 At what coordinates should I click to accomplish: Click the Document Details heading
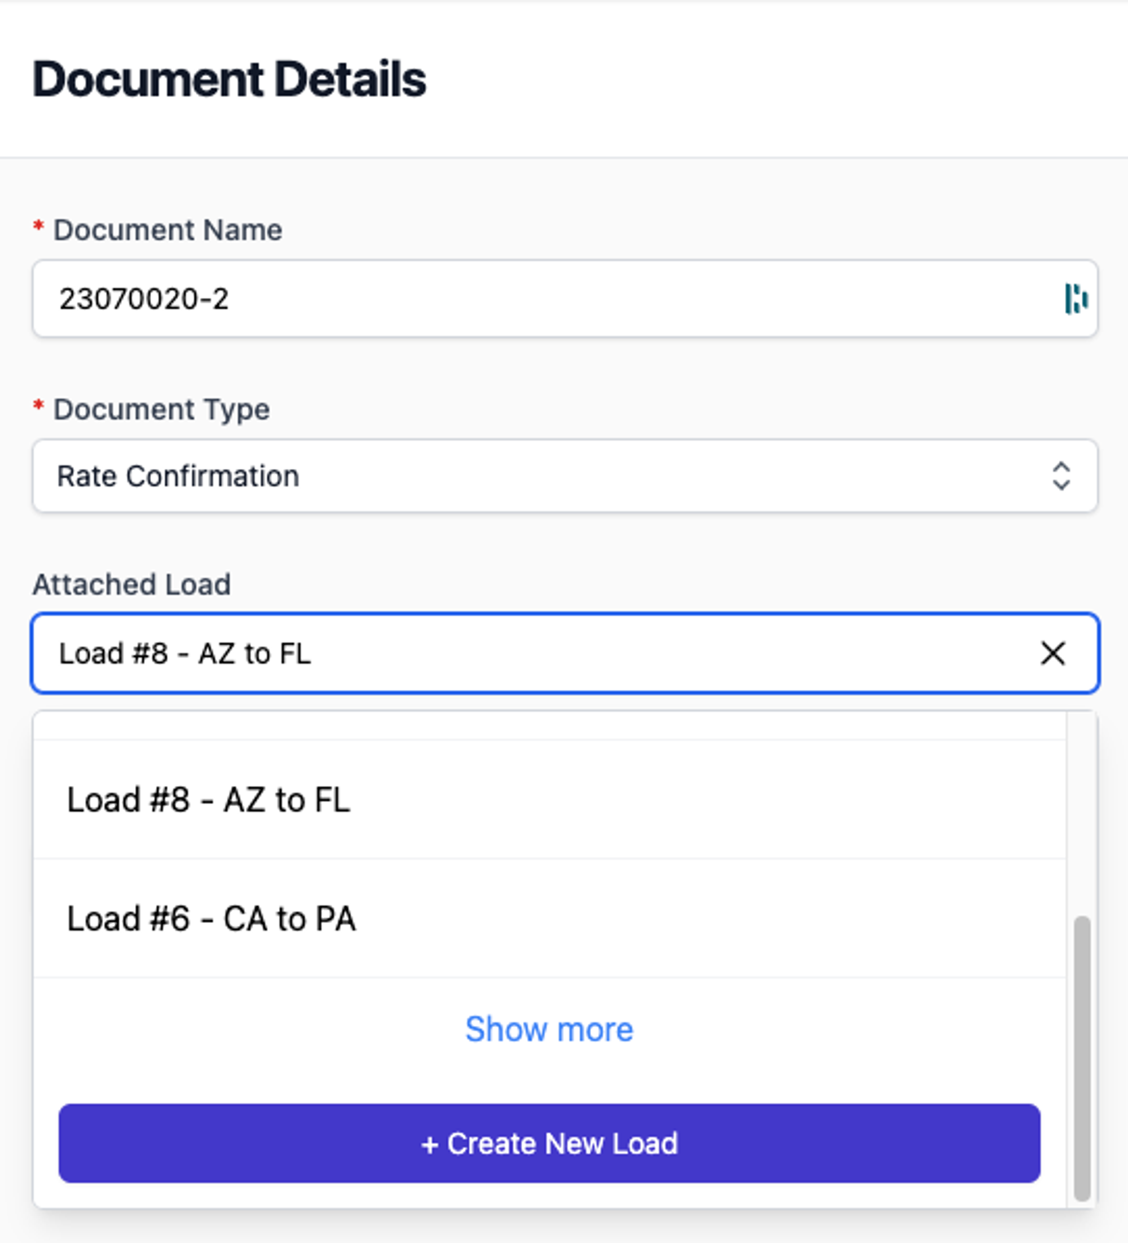[230, 80]
